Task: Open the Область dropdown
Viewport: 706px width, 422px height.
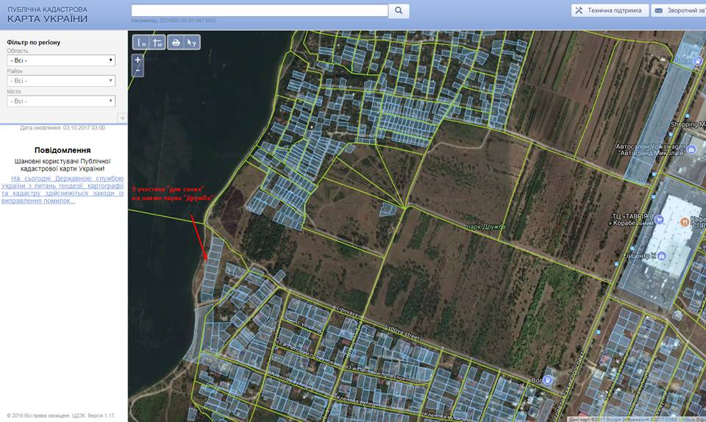Action: click(x=61, y=60)
